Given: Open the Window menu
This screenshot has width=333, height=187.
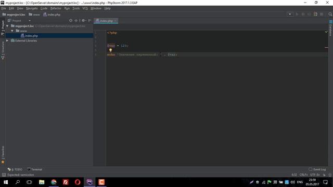Looking at the screenshot, I should pyautogui.click(x=96, y=8).
